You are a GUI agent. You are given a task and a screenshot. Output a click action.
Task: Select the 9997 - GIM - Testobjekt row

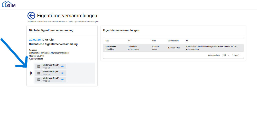pos(111,48)
